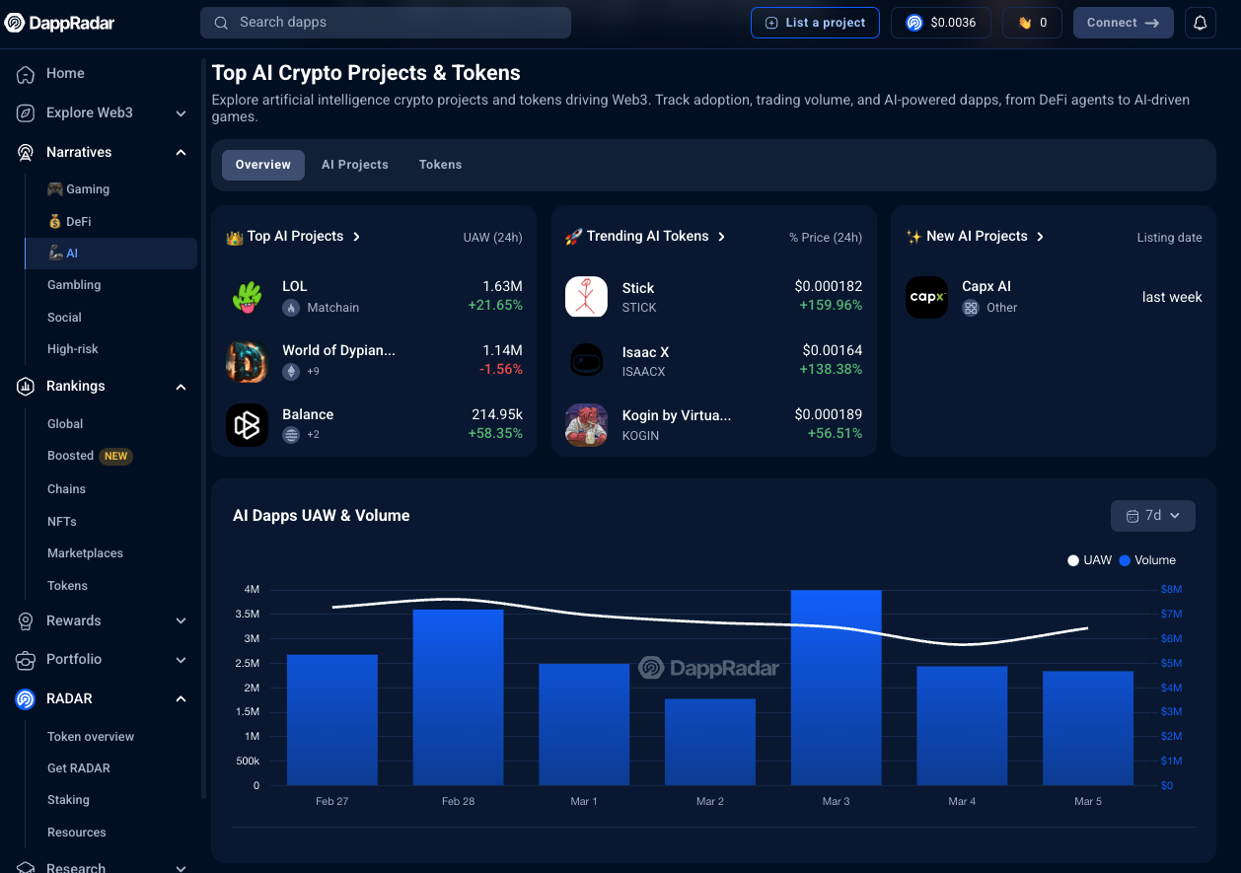
Task: Click the Ethereum chain icon under World of Dypians
Action: [291, 372]
